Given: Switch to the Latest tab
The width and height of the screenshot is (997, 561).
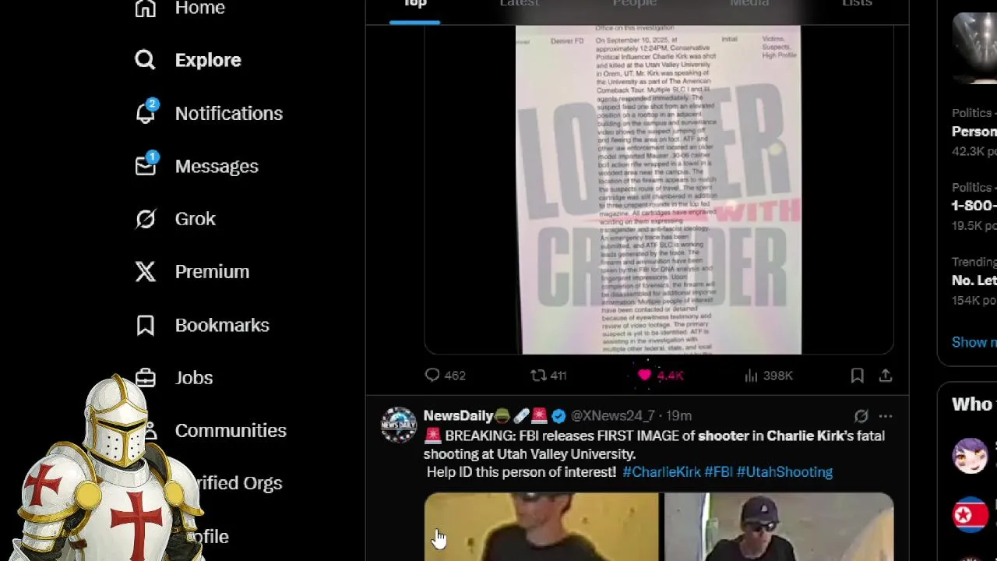Looking at the screenshot, I should [x=520, y=4].
